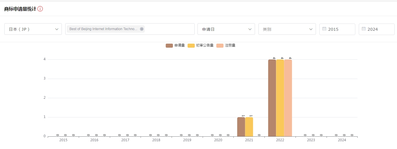
Task: Remove the Best of Beijing Internet Information tag
Action: [142, 29]
